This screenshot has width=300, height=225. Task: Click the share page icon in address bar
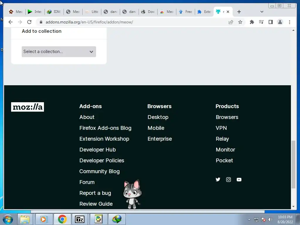coord(231,22)
